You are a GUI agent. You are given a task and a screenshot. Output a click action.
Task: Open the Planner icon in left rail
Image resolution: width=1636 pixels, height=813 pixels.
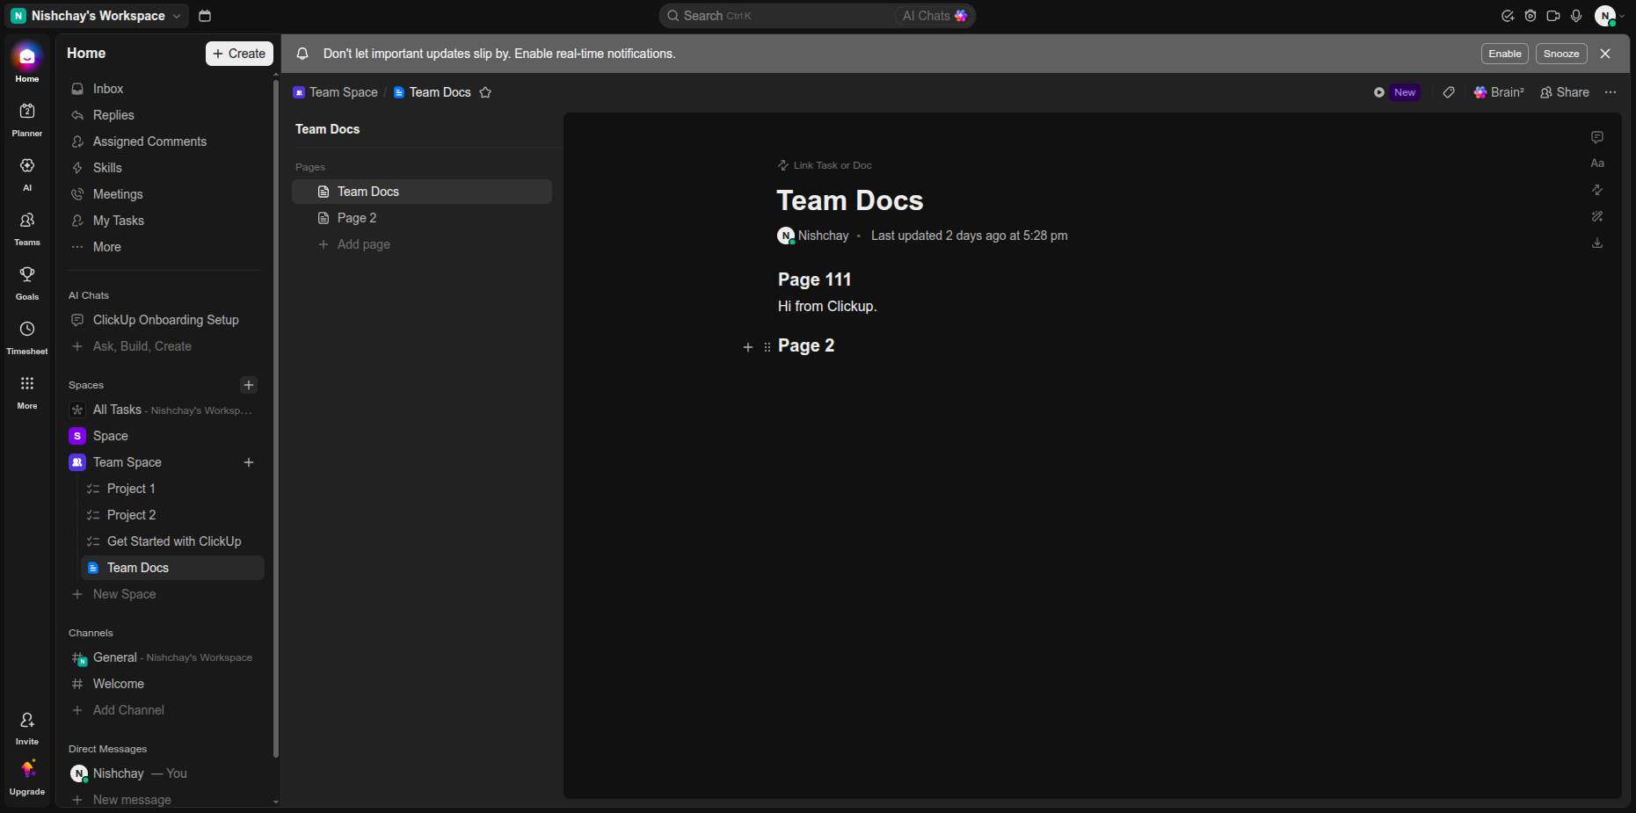coord(27,111)
